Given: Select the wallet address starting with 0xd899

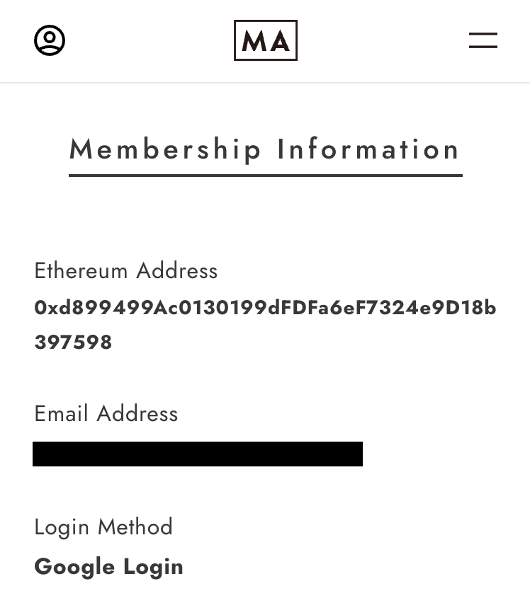Looking at the screenshot, I should [x=265, y=308].
